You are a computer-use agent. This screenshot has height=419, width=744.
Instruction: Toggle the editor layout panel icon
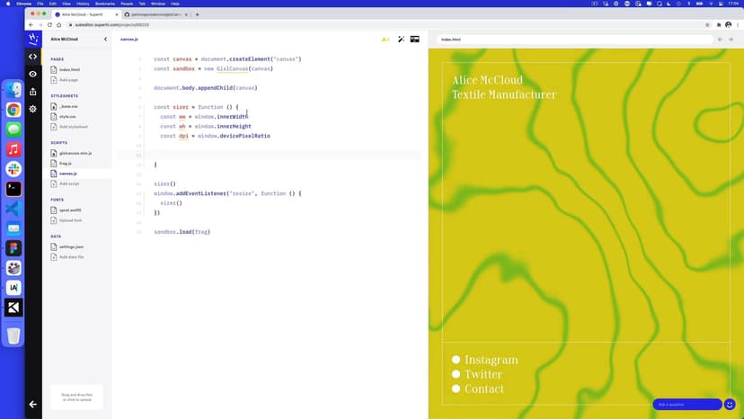coord(415,40)
